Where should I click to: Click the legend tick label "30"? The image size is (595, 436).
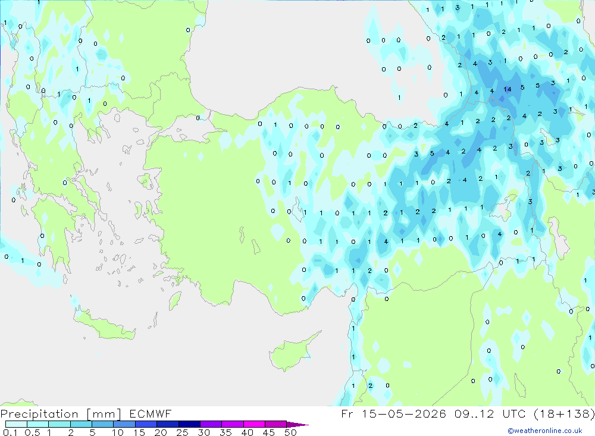(x=203, y=432)
